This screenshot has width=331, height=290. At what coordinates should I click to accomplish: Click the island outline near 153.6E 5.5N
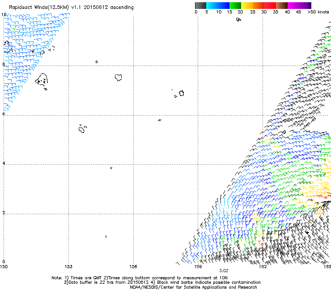[82, 128]
